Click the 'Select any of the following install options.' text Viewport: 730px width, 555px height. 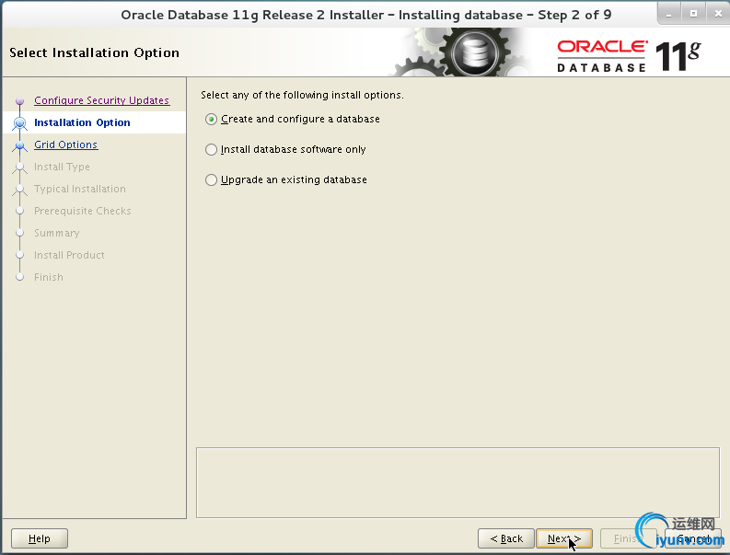(302, 95)
